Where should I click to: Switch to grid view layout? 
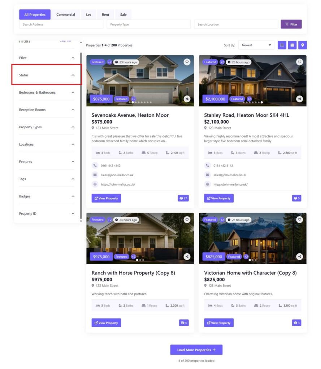(292, 45)
